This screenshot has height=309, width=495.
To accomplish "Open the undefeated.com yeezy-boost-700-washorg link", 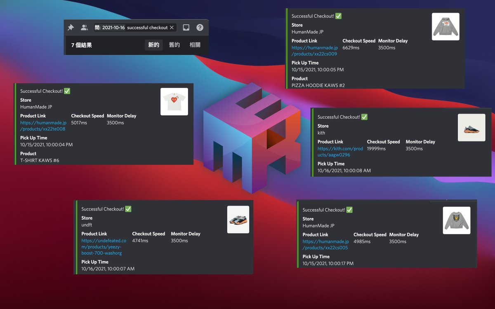I will click(x=104, y=247).
